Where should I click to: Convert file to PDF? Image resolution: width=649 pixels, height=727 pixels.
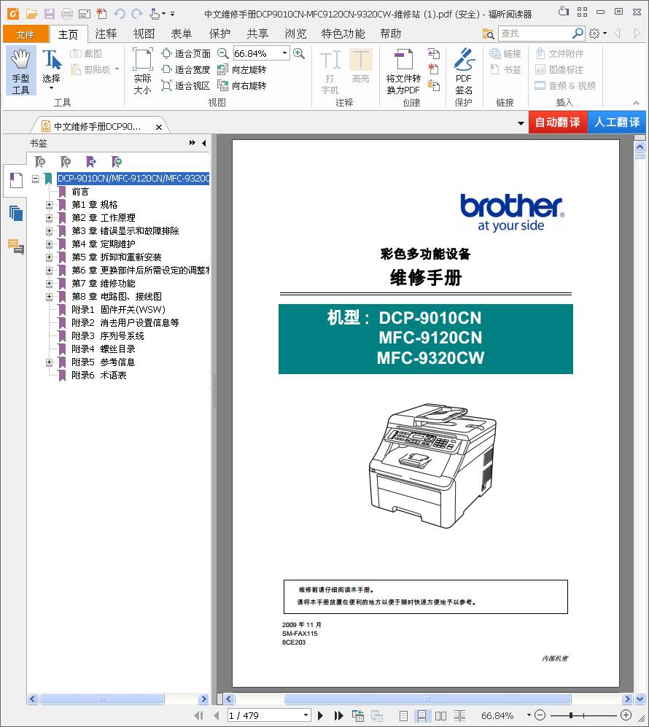(x=403, y=71)
